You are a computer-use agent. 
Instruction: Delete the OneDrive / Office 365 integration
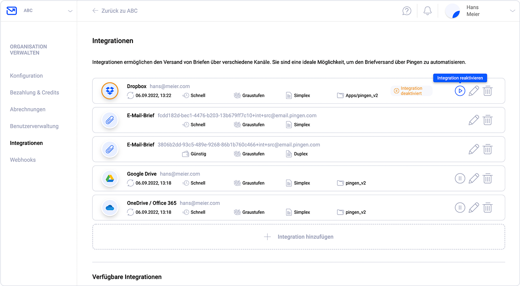coord(487,207)
